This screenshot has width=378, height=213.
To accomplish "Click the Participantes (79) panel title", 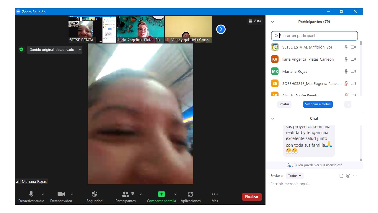I will pyautogui.click(x=314, y=22).
